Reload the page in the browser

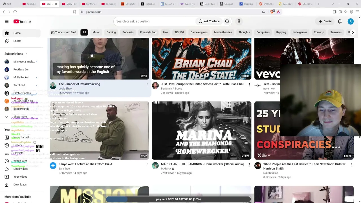15,12
